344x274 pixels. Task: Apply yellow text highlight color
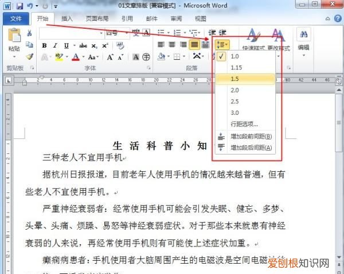click(x=59, y=57)
